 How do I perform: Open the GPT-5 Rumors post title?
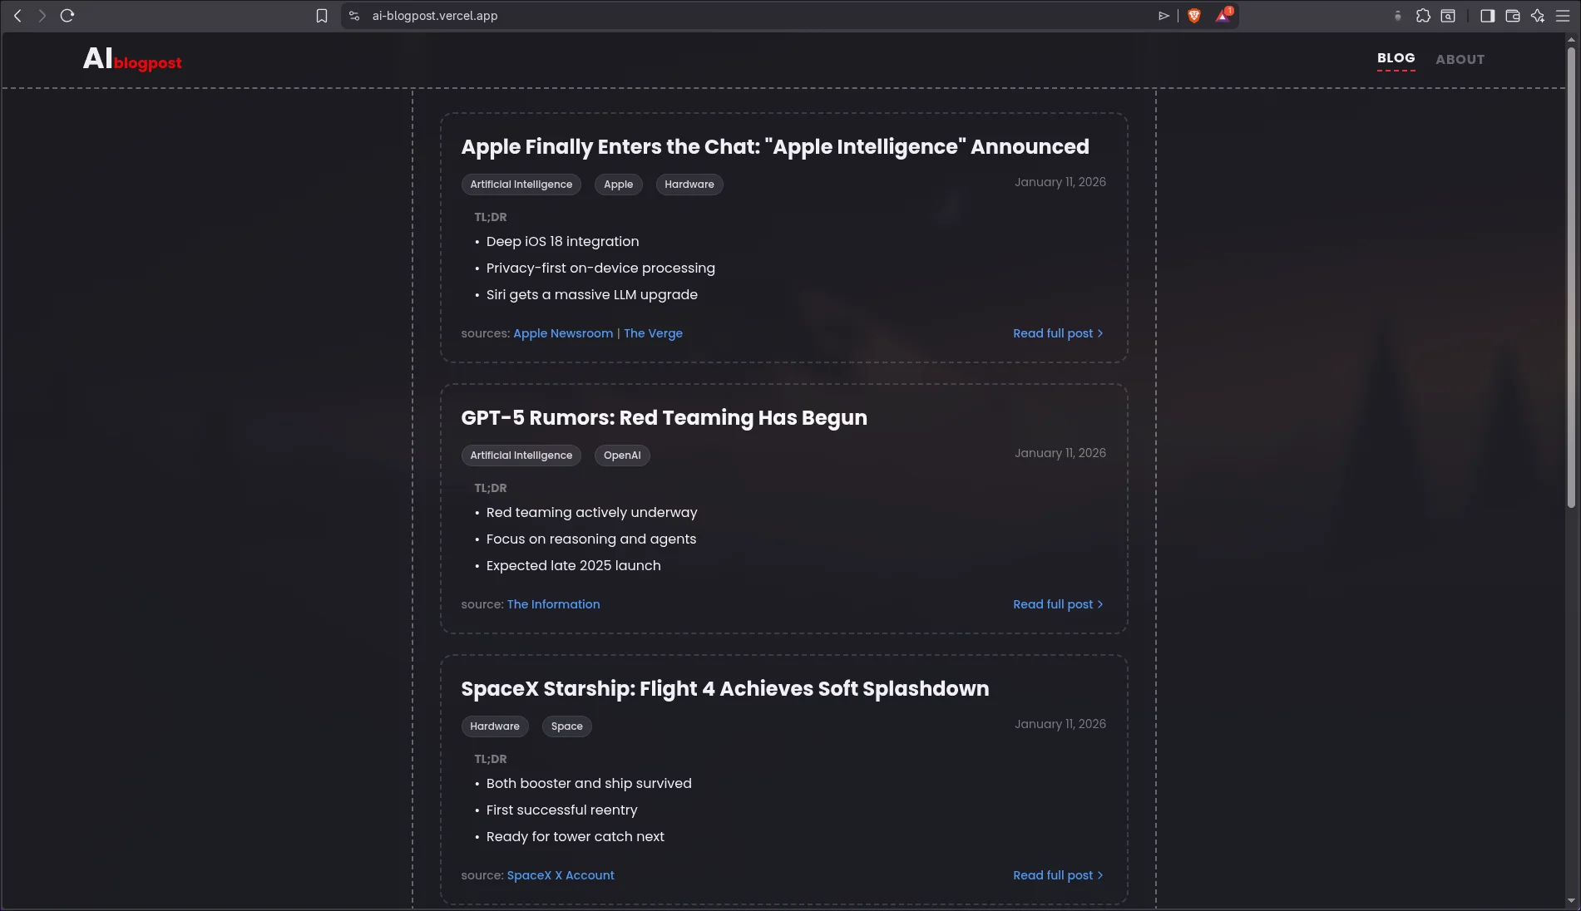point(664,418)
